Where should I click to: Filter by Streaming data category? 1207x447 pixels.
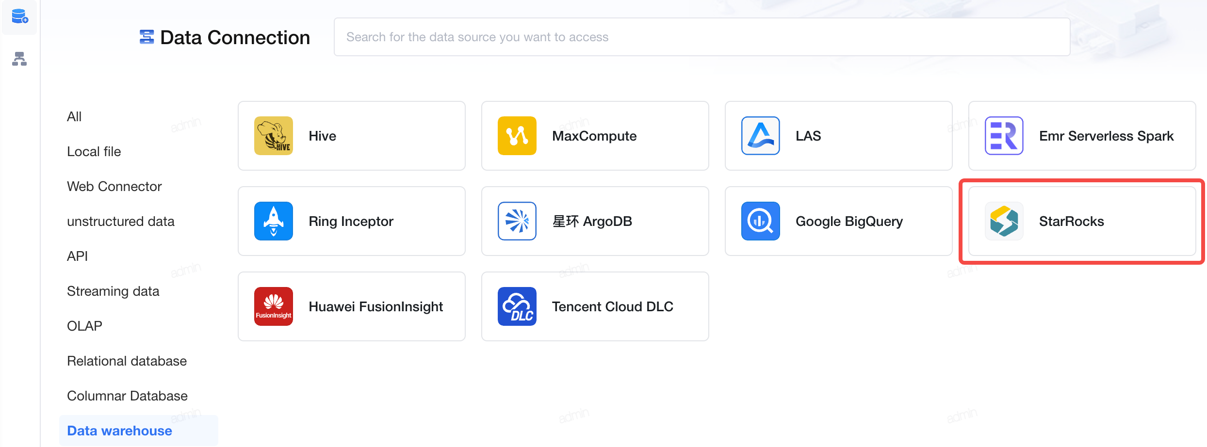coord(113,291)
